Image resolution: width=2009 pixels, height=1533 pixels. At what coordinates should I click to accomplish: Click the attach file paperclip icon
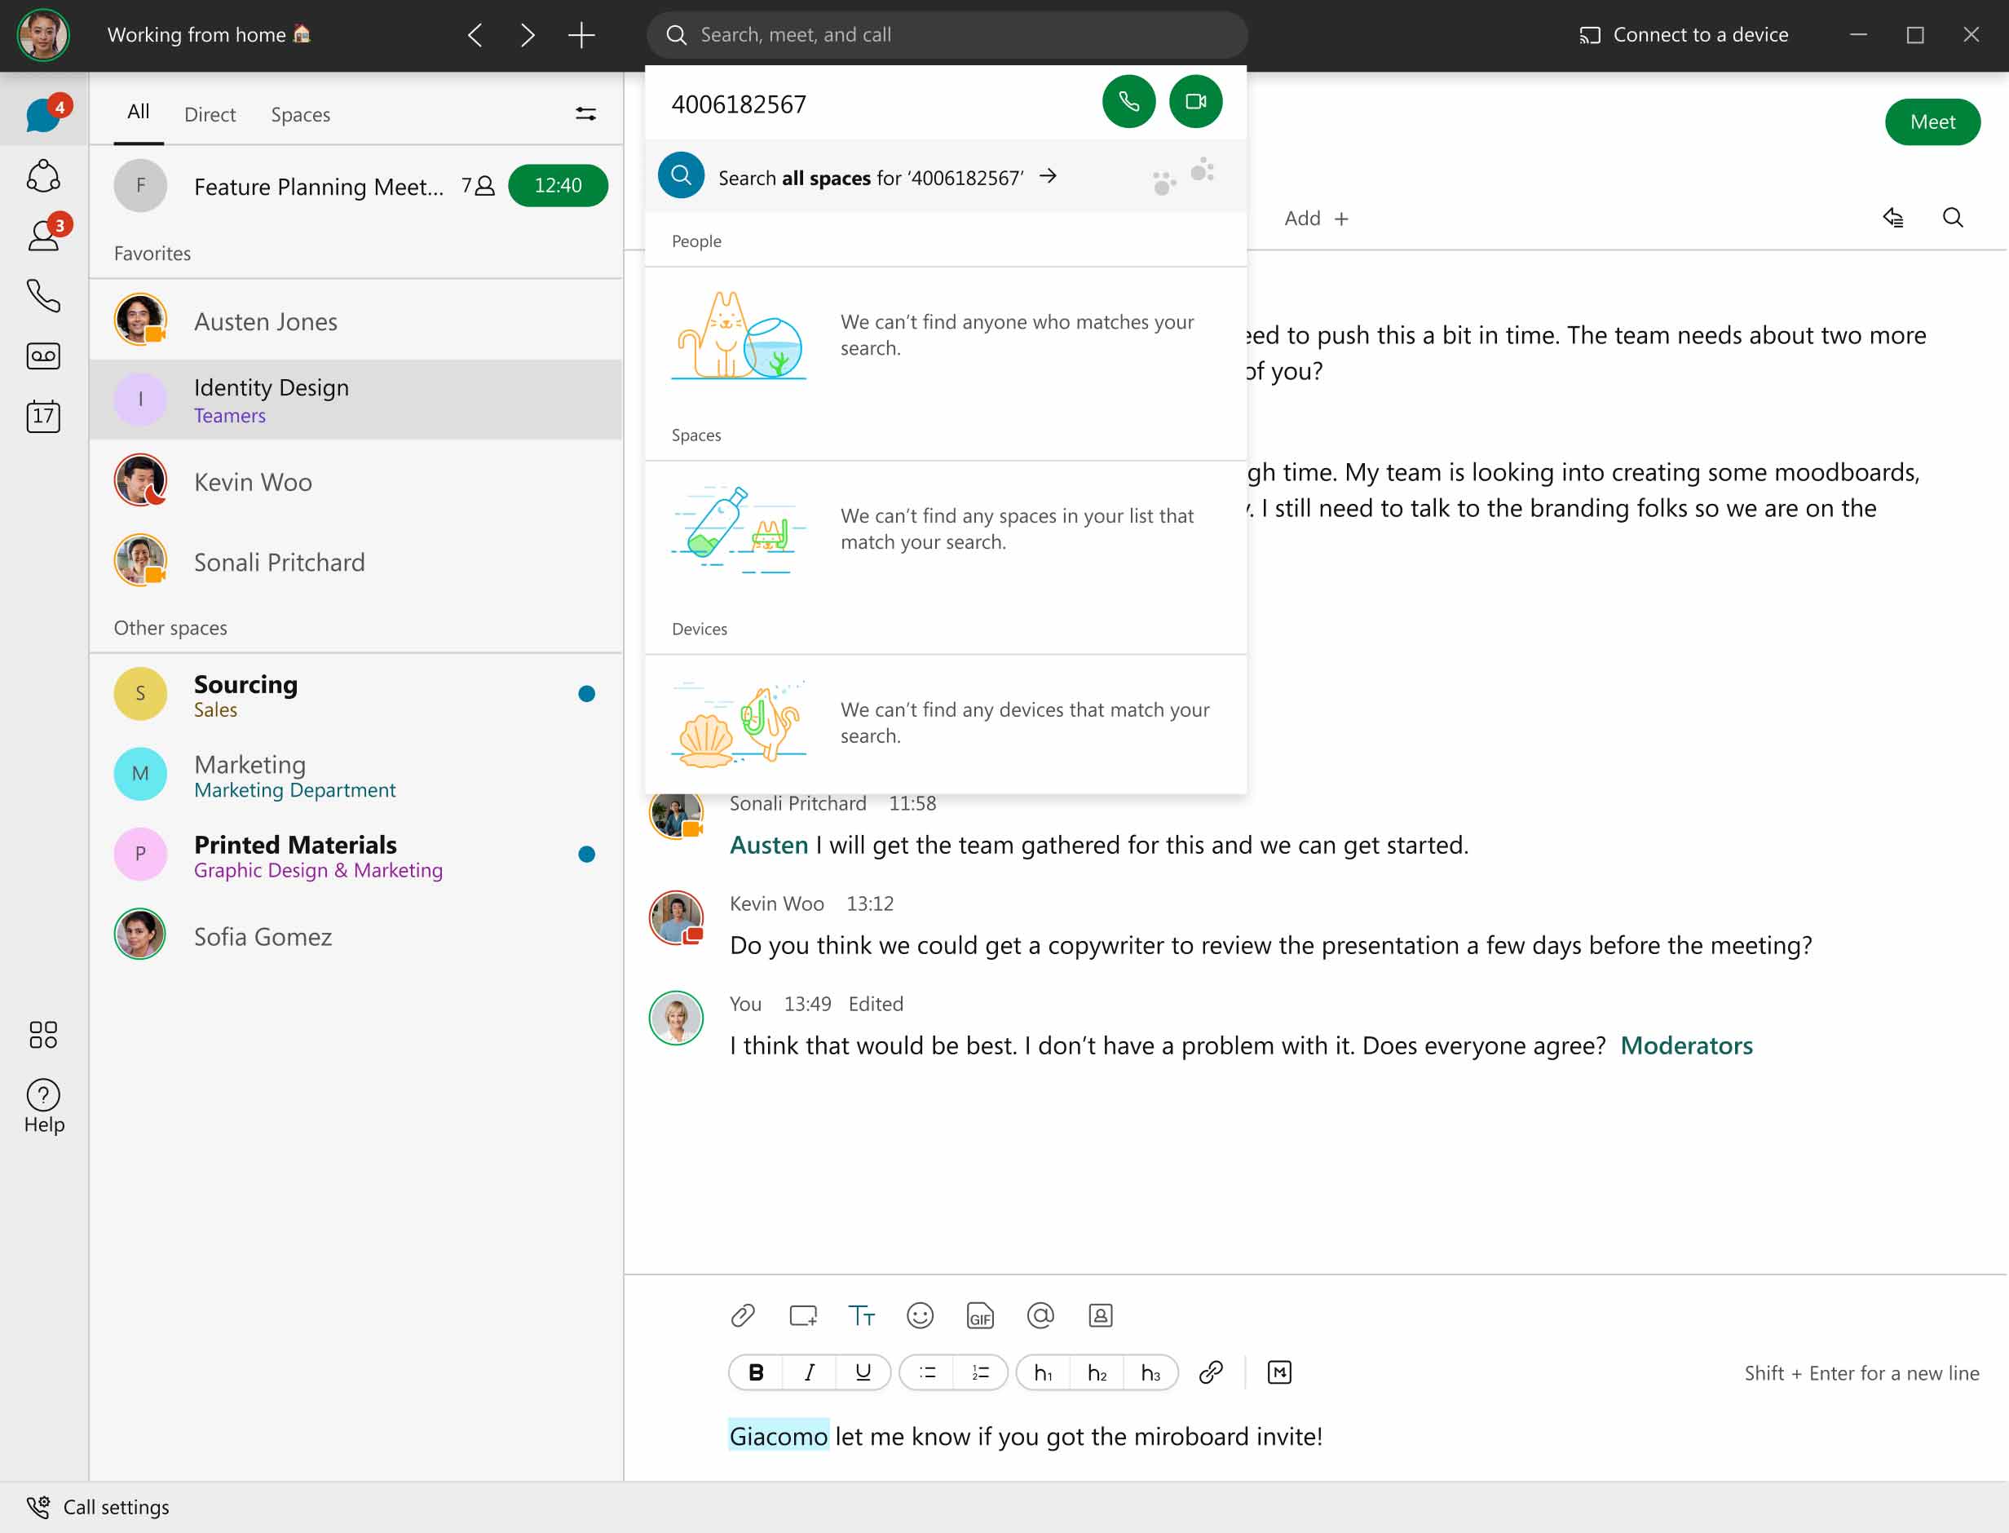742,1315
